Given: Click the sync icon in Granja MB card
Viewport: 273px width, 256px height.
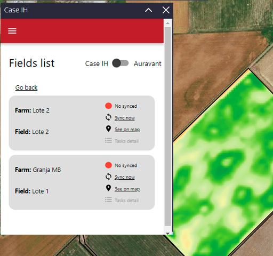Looking at the screenshot, I should click(108, 177).
